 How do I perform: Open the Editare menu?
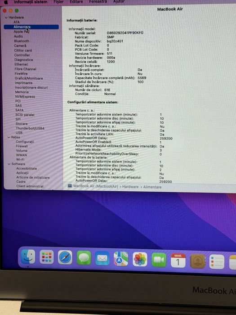(76, 2)
